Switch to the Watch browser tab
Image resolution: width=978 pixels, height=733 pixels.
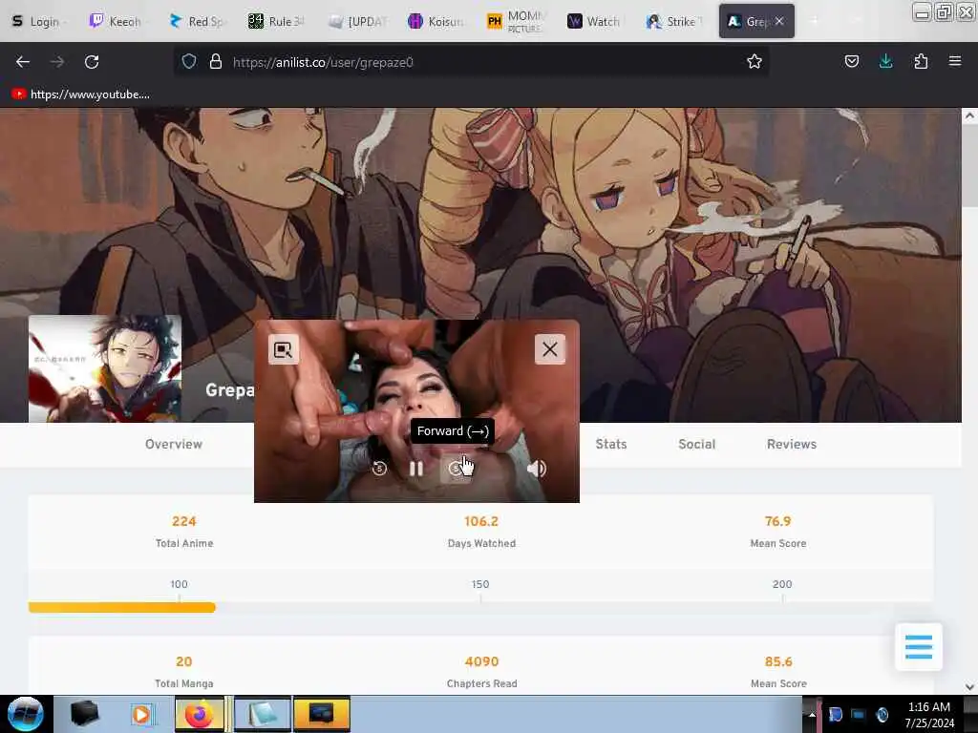point(594,21)
